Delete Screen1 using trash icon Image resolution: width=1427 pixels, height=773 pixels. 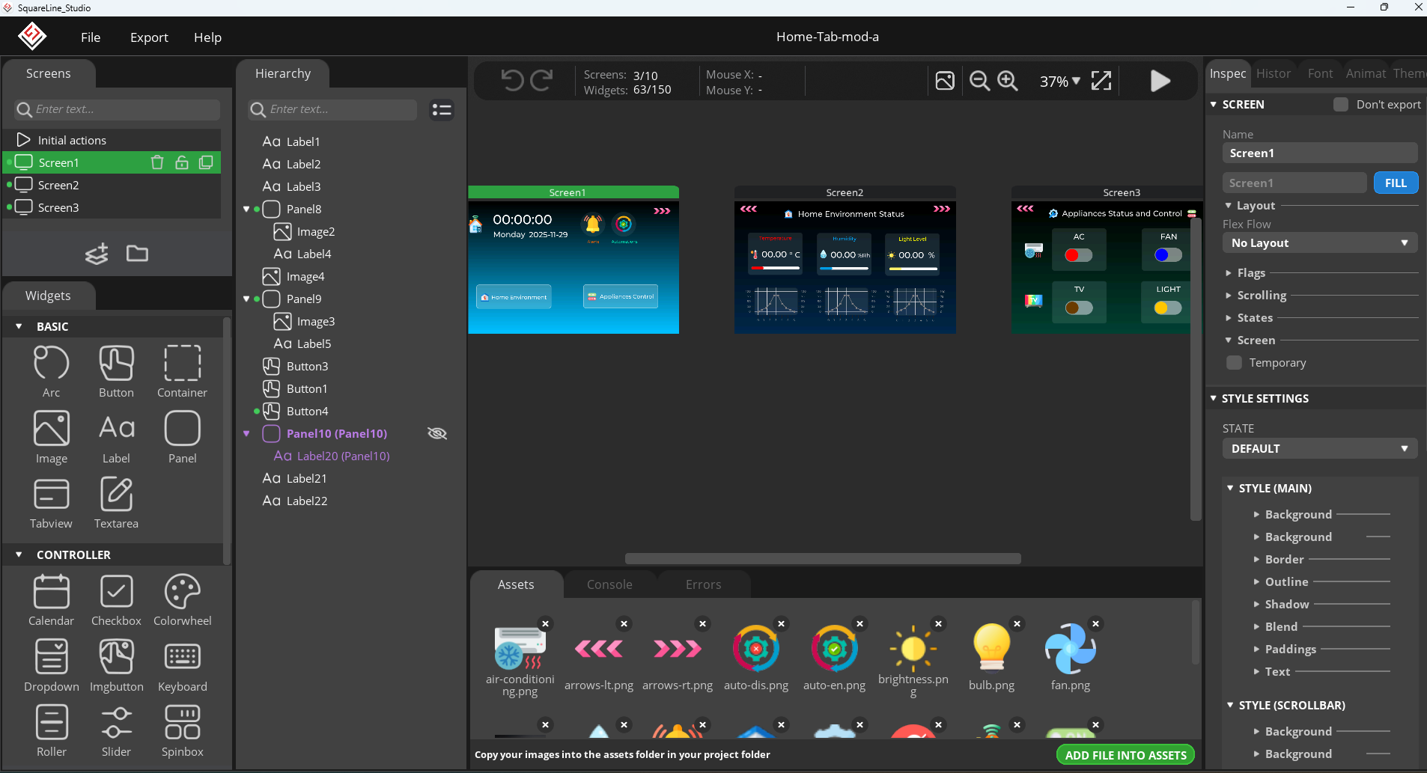coord(157,162)
